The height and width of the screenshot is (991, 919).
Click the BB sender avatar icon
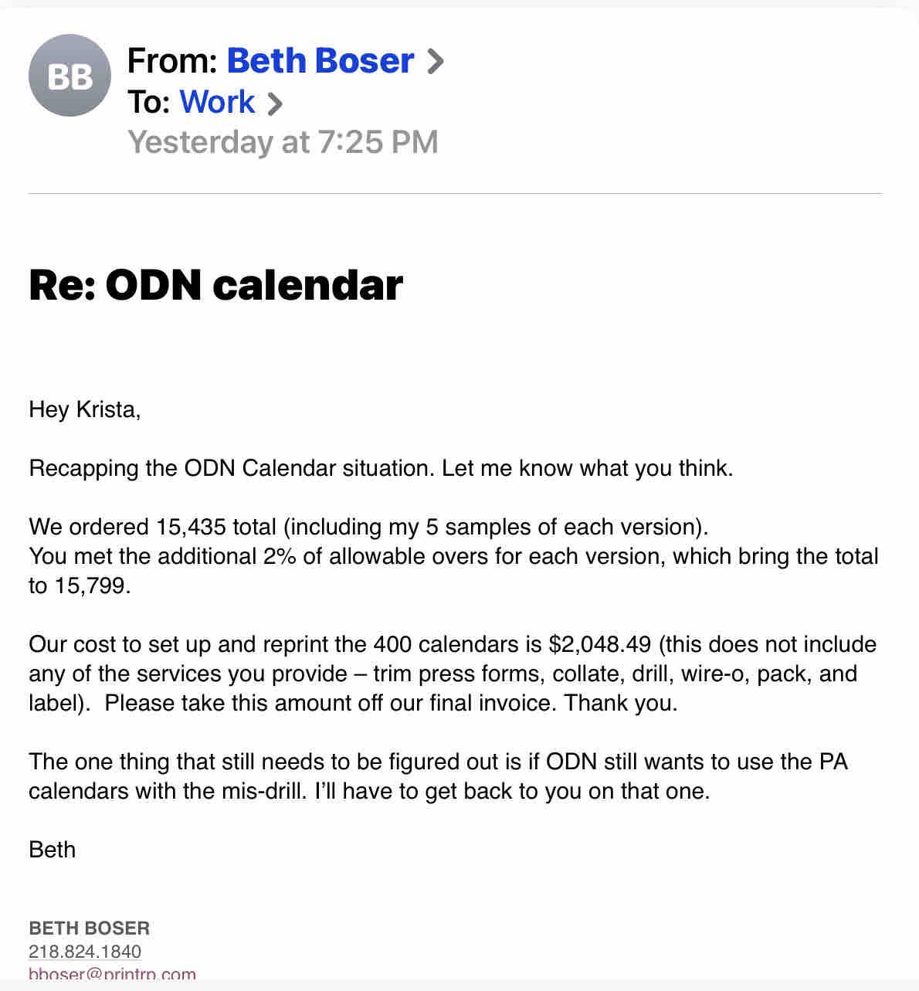[70, 76]
